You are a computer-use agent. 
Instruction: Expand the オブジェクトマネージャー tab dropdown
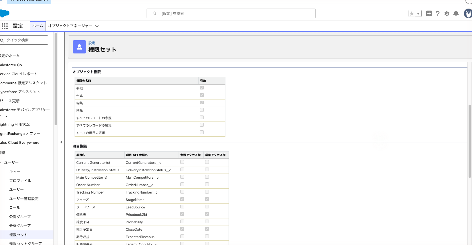point(97,26)
